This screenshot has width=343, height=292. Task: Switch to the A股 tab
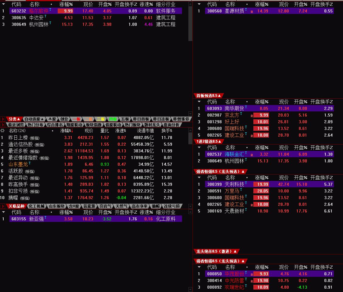52,119
